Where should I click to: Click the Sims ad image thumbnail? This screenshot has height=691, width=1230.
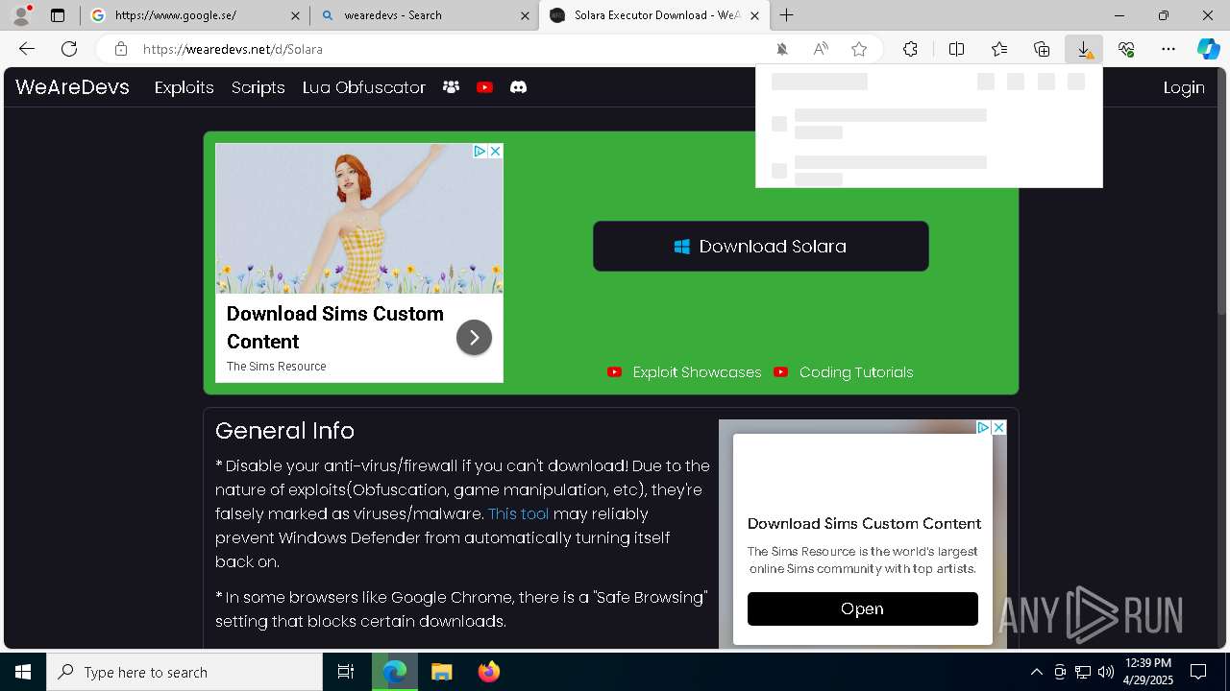(359, 219)
